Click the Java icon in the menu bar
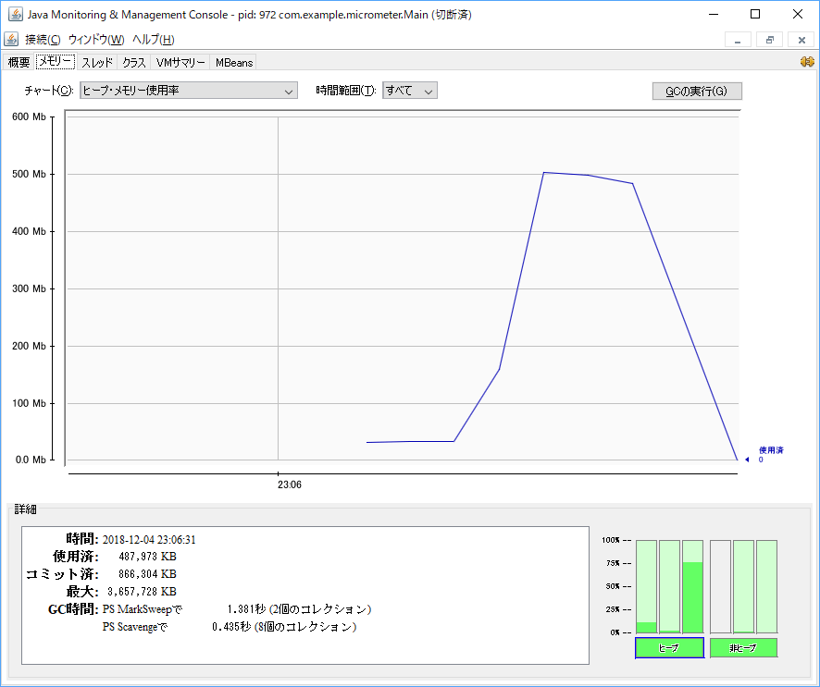 pos(11,40)
